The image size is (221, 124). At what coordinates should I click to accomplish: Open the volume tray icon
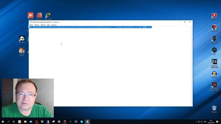tap(202, 122)
